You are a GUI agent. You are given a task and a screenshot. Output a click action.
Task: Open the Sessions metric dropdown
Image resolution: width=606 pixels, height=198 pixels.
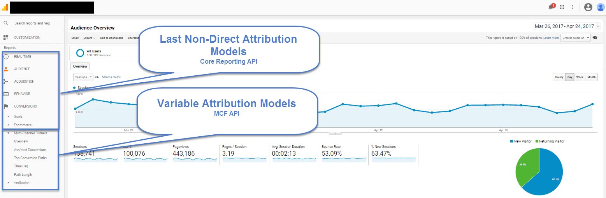[83, 77]
